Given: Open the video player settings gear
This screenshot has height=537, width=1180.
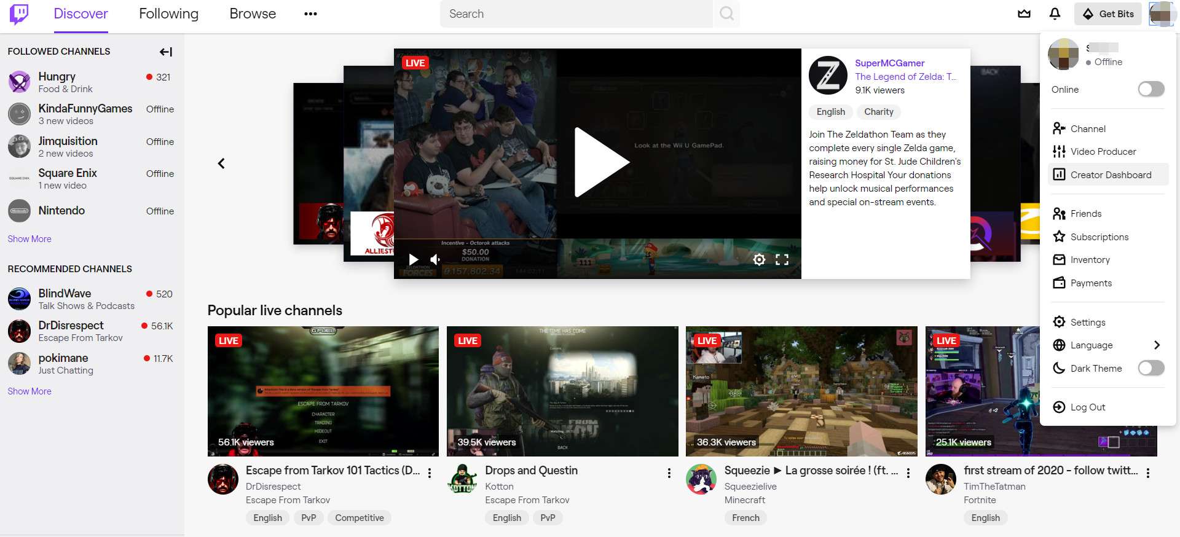Looking at the screenshot, I should pos(759,259).
